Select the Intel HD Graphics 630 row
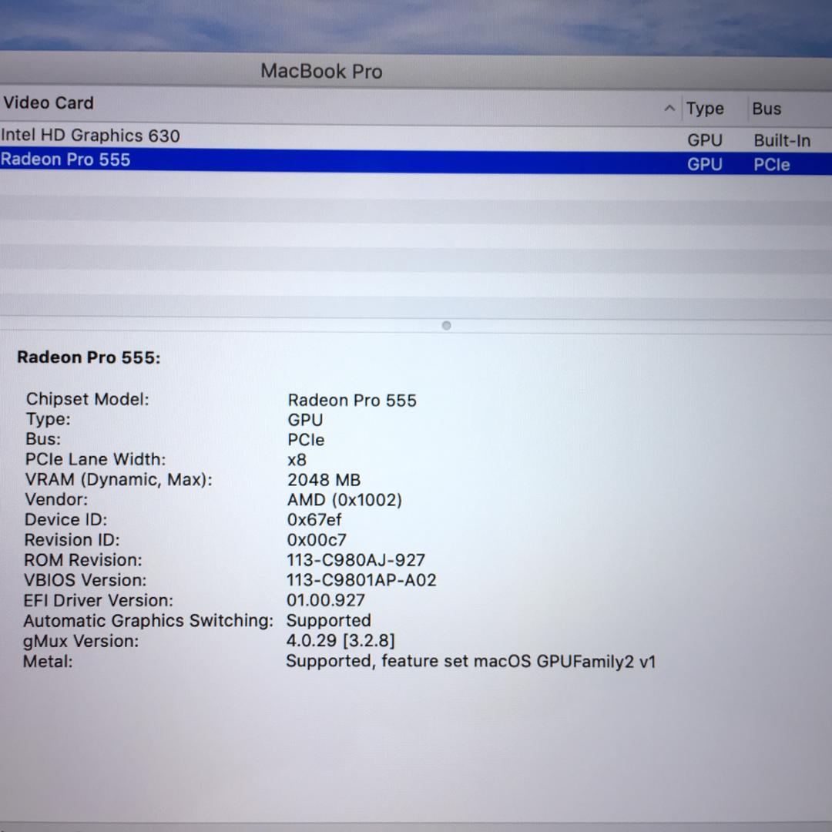 pyautogui.click(x=416, y=137)
